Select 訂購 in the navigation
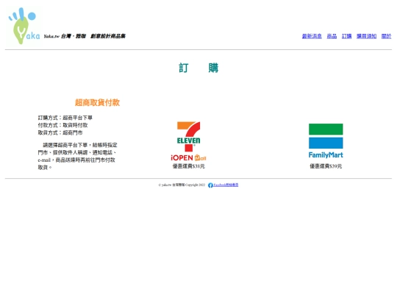This screenshot has width=397, height=298. pos(346,36)
